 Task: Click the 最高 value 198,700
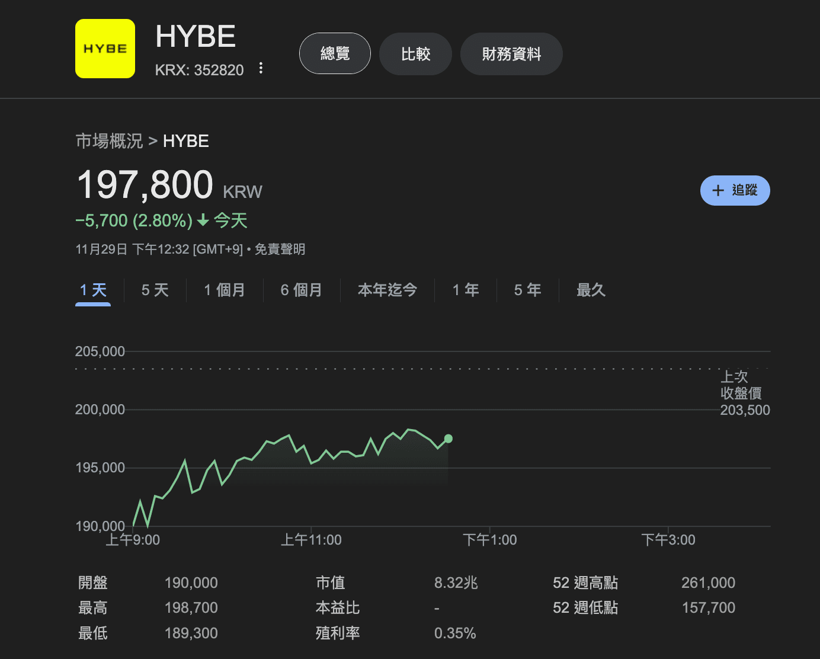tap(191, 607)
